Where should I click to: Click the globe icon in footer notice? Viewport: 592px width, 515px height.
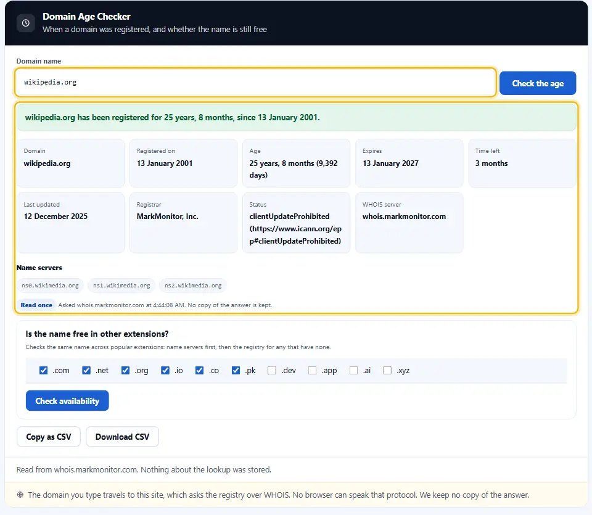click(20, 495)
